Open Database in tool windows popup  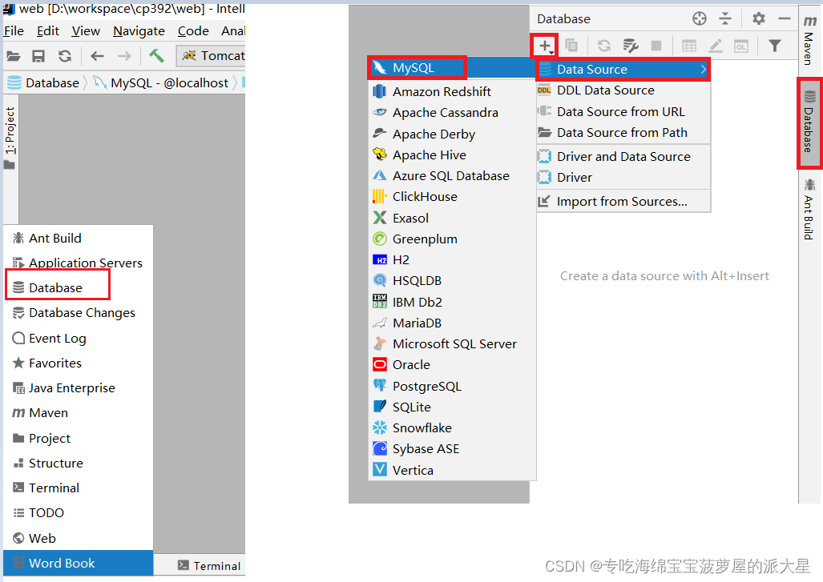pyautogui.click(x=79, y=288)
